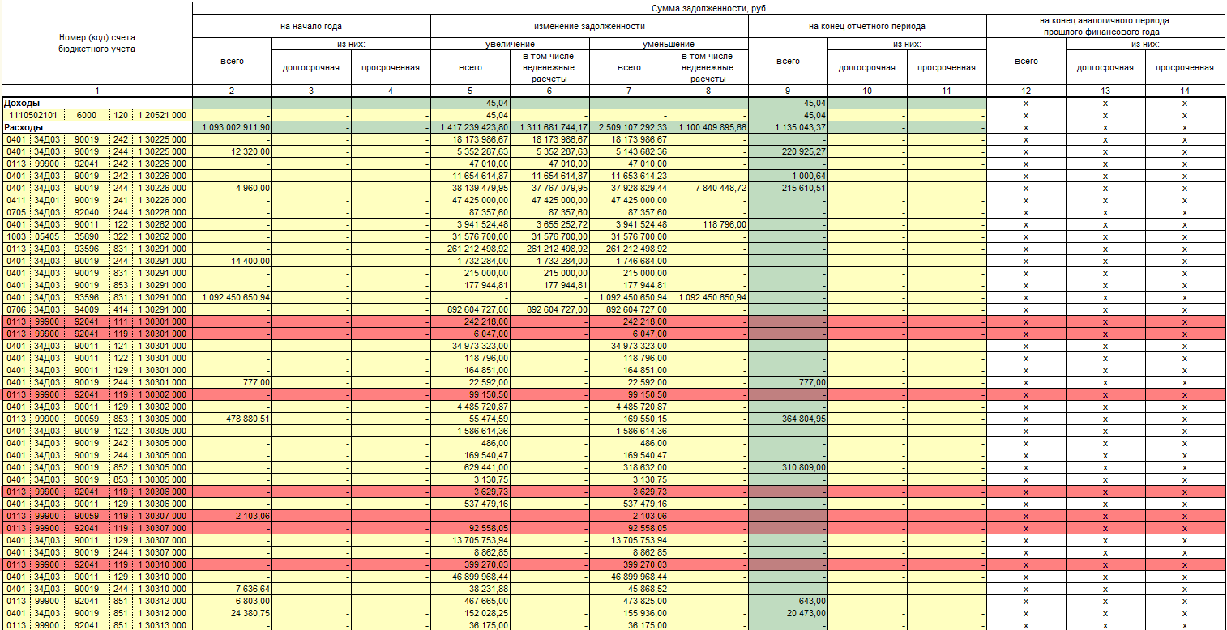Viewport: 1227px width, 630px height.
Task: Click the 'изменение задолженности' column header
Action: tap(589, 26)
